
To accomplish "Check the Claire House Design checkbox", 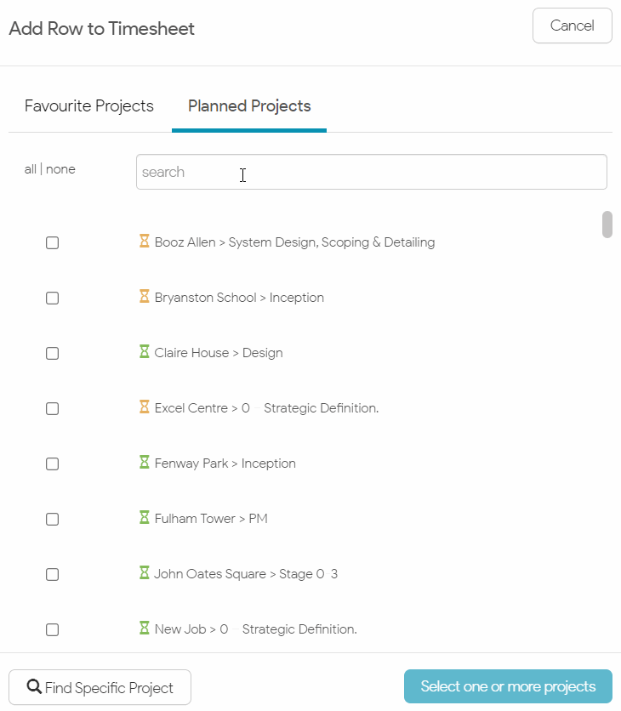I will pyautogui.click(x=52, y=353).
